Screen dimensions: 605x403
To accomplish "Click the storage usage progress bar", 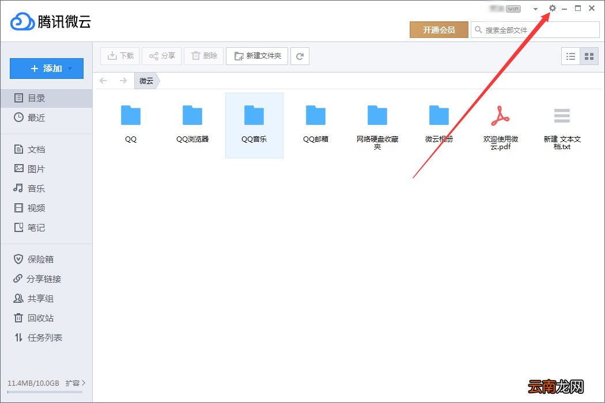I will tap(44, 393).
